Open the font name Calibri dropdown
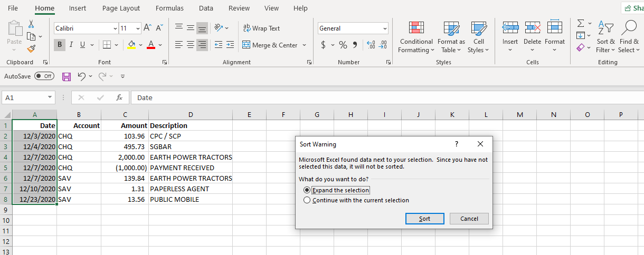The image size is (644, 255). click(115, 28)
